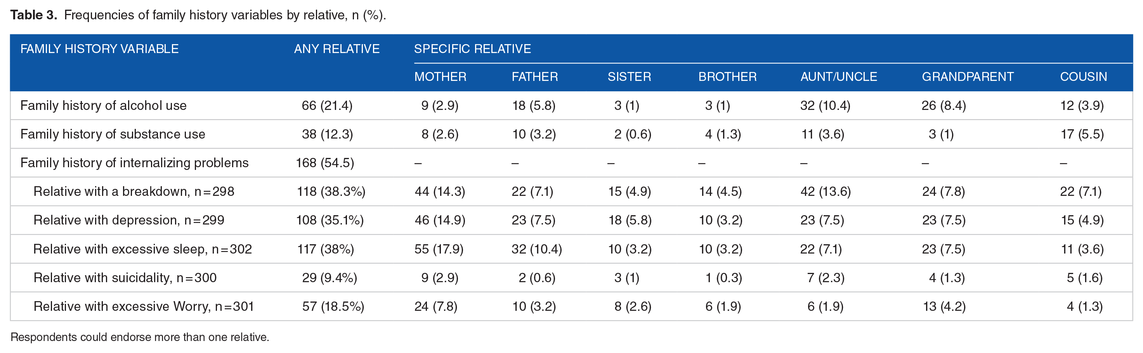
Task: Select the Family history of substance use label
Action: pyautogui.click(x=113, y=134)
